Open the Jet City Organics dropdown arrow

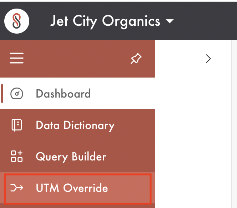(170, 21)
